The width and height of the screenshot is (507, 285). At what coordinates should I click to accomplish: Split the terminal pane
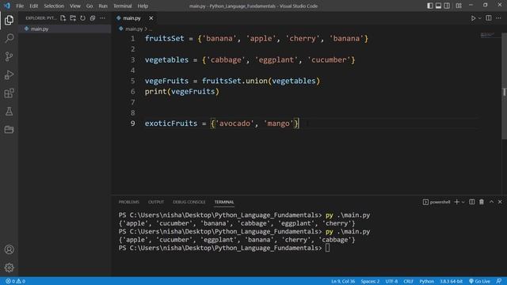click(x=472, y=202)
